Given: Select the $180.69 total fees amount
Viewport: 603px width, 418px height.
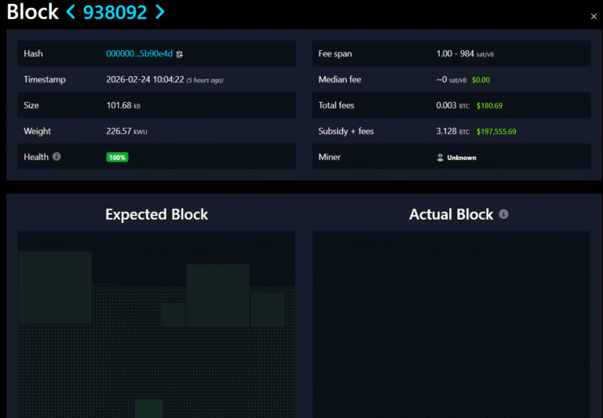Looking at the screenshot, I should [x=489, y=106].
